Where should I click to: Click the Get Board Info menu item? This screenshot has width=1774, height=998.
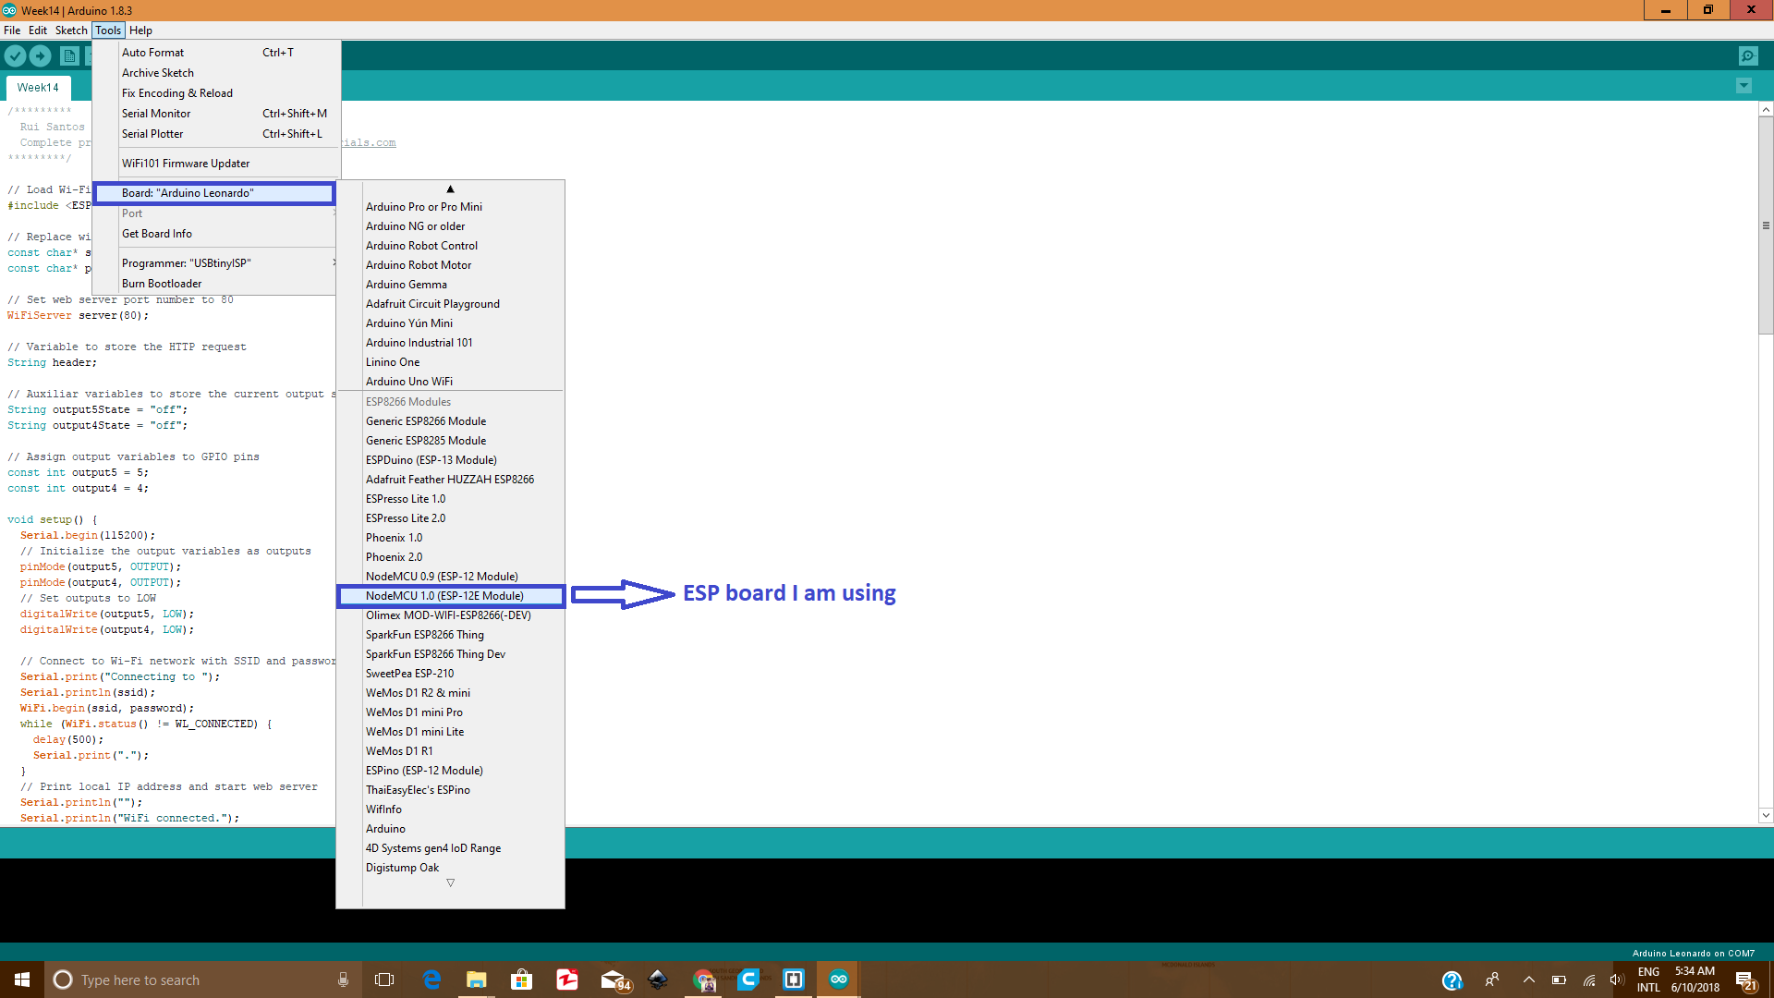point(157,234)
